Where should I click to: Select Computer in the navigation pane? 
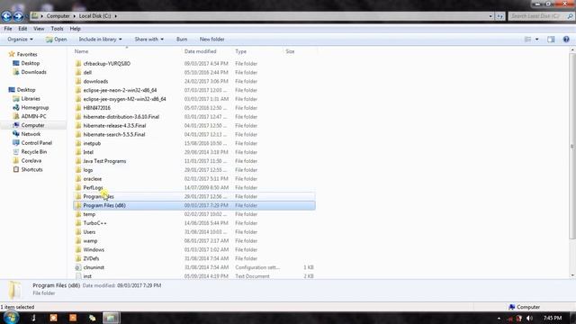(x=32, y=125)
